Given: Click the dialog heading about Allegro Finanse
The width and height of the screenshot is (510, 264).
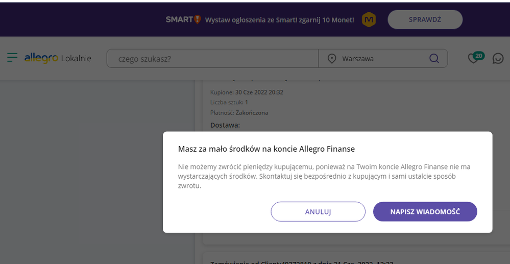Looking at the screenshot, I should point(266,149).
